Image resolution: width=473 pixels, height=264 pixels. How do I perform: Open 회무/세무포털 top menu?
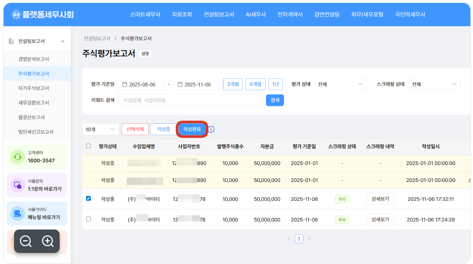367,14
